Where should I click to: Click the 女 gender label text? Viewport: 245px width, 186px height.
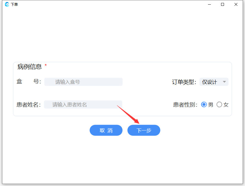[226, 105]
